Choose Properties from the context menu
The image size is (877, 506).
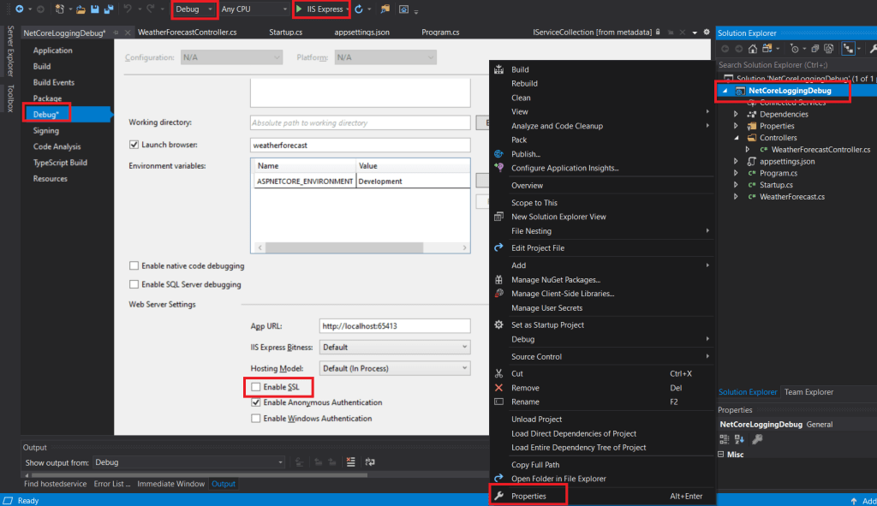(528, 496)
